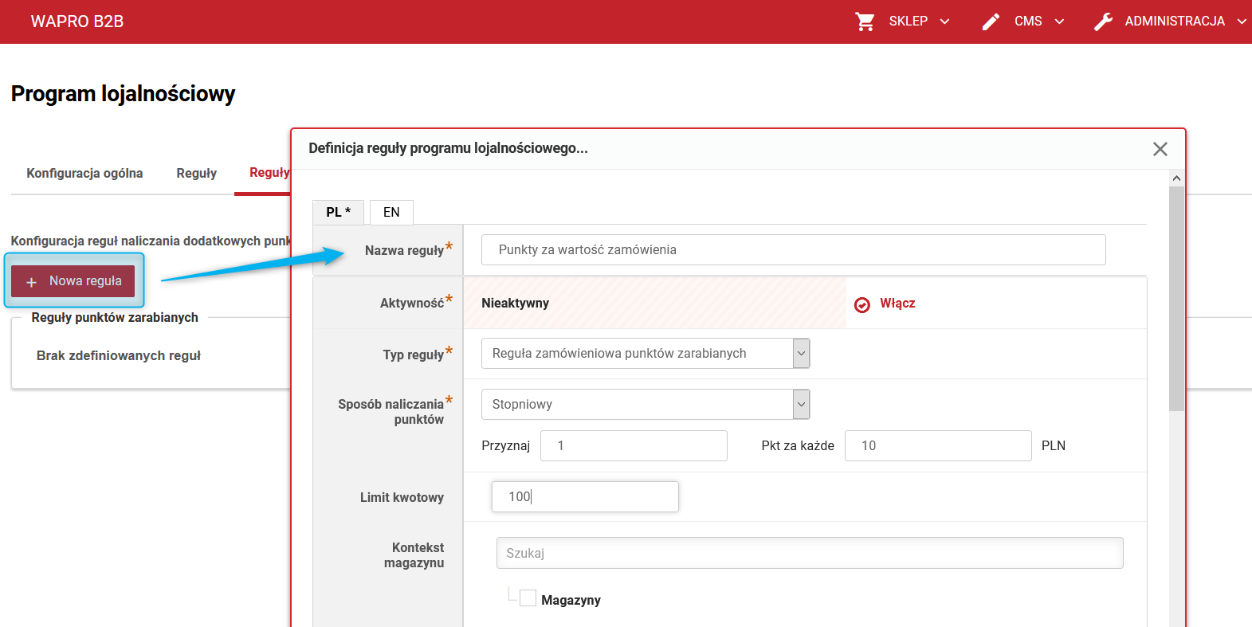Click the CMS pencil icon
The width and height of the screenshot is (1252, 627).
tap(991, 22)
